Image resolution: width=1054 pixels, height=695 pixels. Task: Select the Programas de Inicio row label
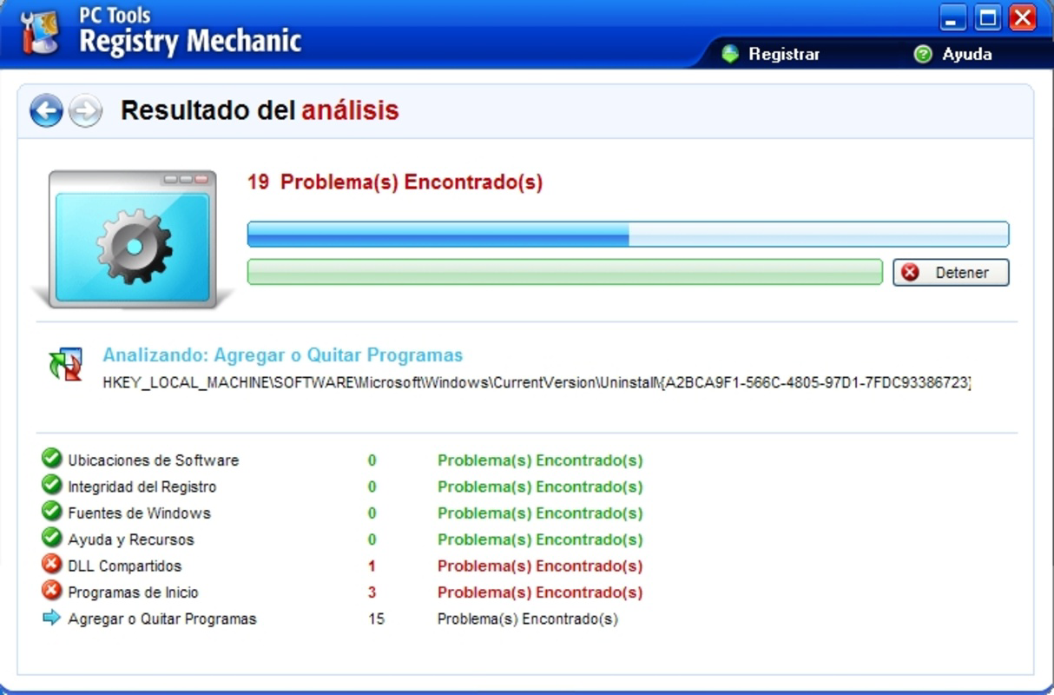pos(133,592)
